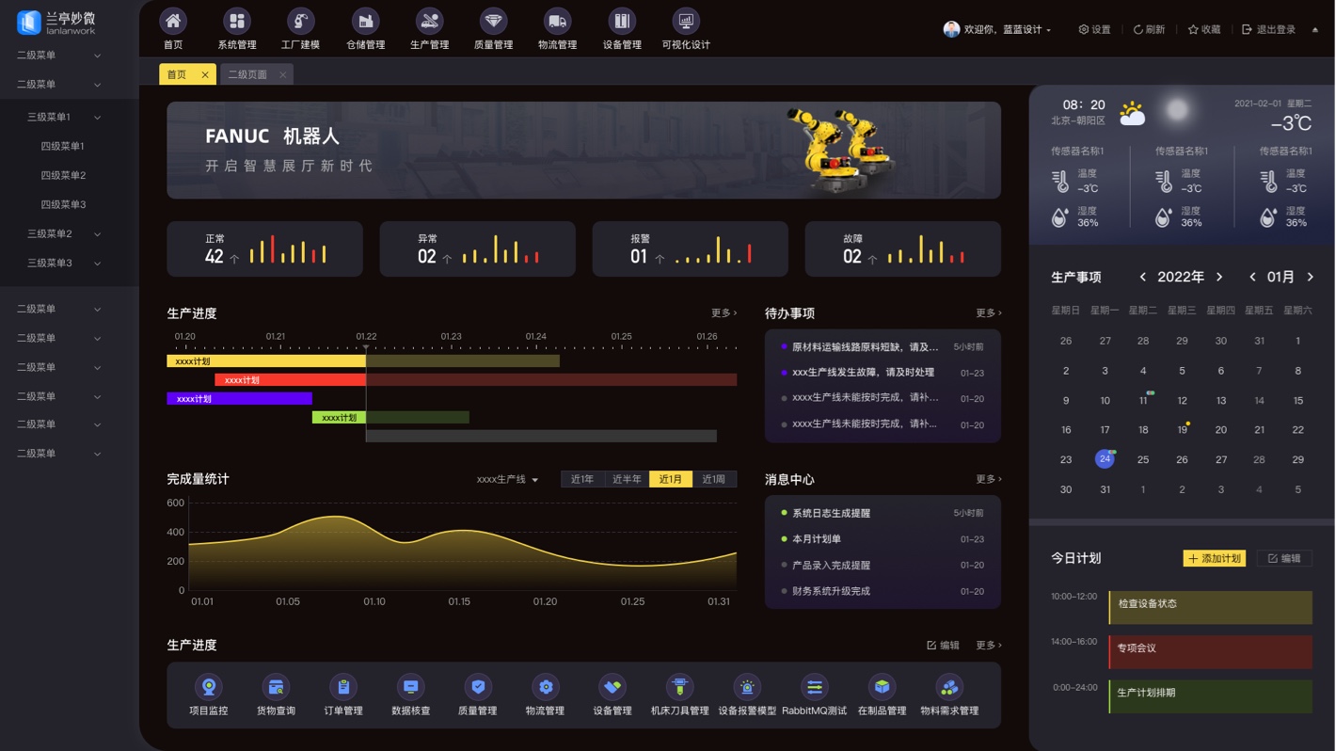Open the xxxx生产线 dropdown selector
1336x751 pixels.
coord(507,480)
